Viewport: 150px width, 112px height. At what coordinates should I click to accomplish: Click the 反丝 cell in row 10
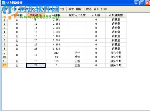coord(77,57)
